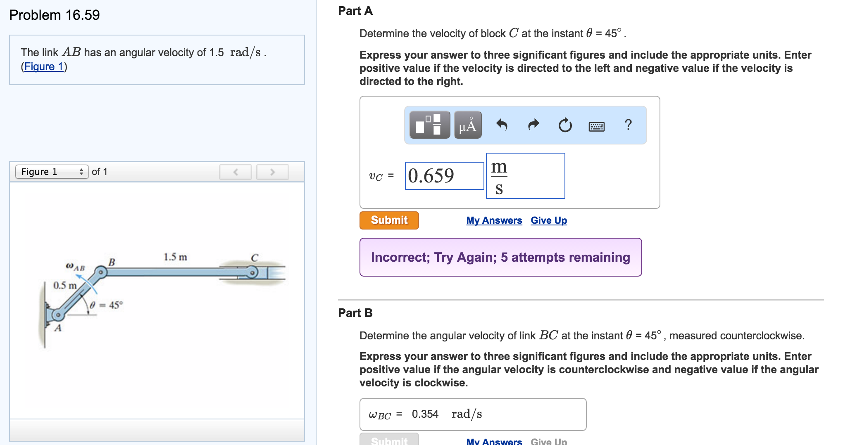Select the vC value input field showing 0.659
843x445 pixels.
click(x=444, y=175)
